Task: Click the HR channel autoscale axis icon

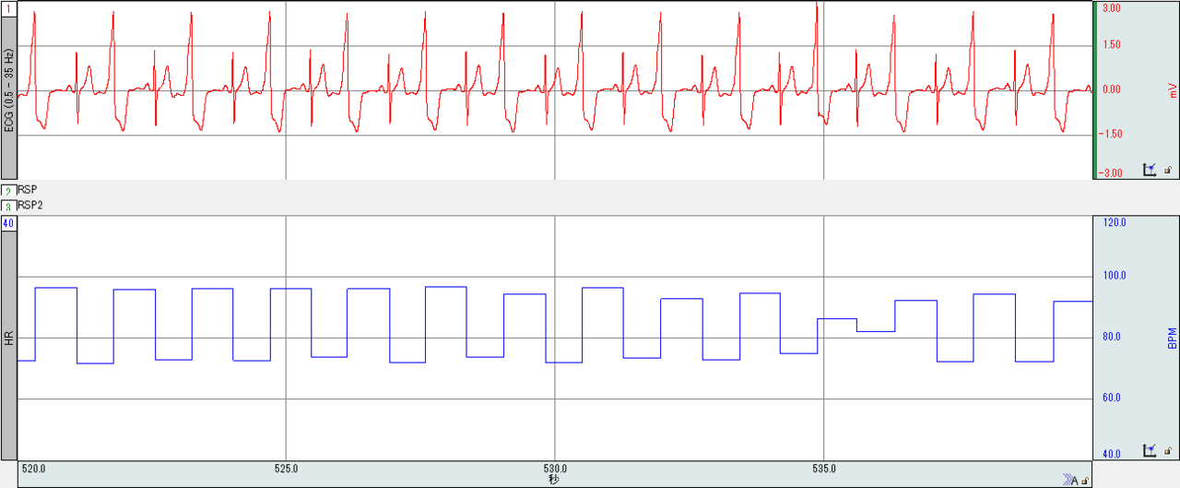Action: [x=1150, y=451]
